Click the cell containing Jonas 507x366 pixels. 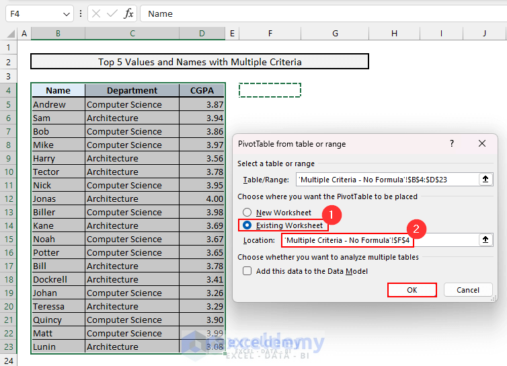[x=58, y=198]
